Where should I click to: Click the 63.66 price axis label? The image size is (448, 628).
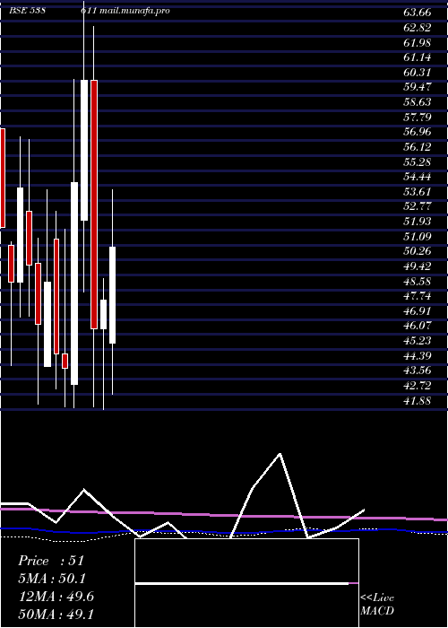click(x=418, y=13)
